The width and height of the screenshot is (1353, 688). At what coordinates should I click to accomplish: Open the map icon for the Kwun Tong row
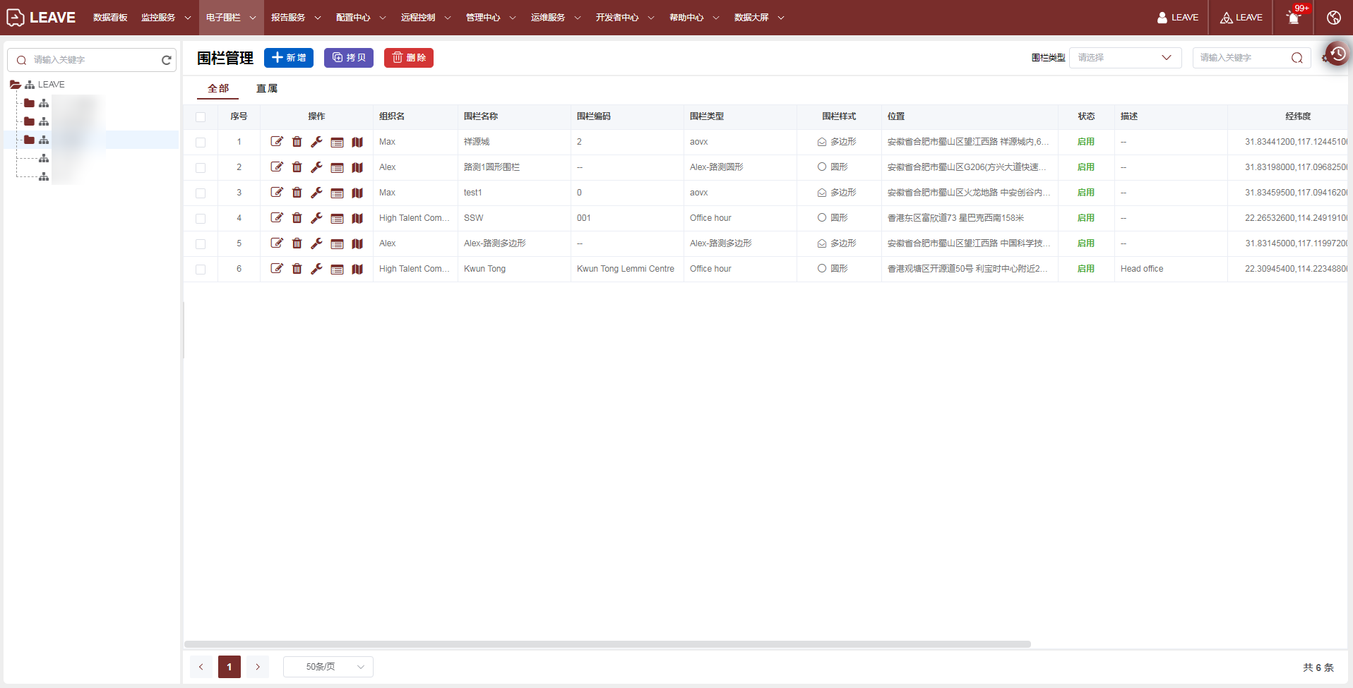[x=357, y=269]
